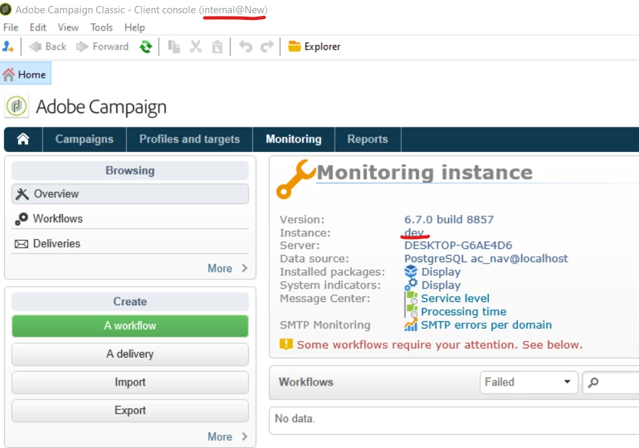Click the workflows search field
Image resolution: width=639 pixels, height=448 pixels.
click(610, 382)
